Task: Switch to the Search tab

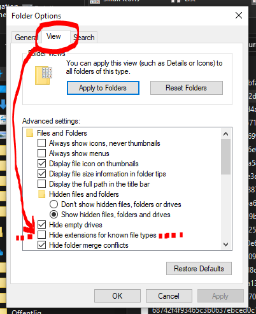Action: (84, 38)
